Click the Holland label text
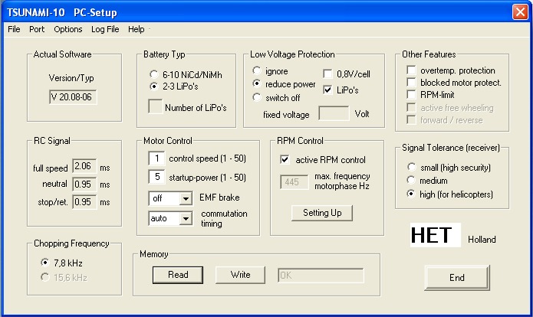This screenshot has width=533, height=317. point(482,240)
